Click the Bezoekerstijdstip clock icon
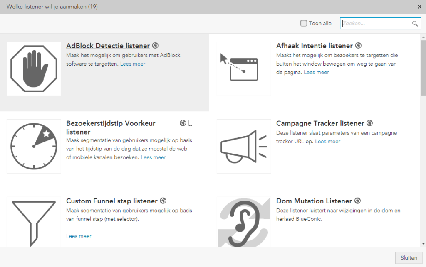426x267 pixels. click(34, 146)
